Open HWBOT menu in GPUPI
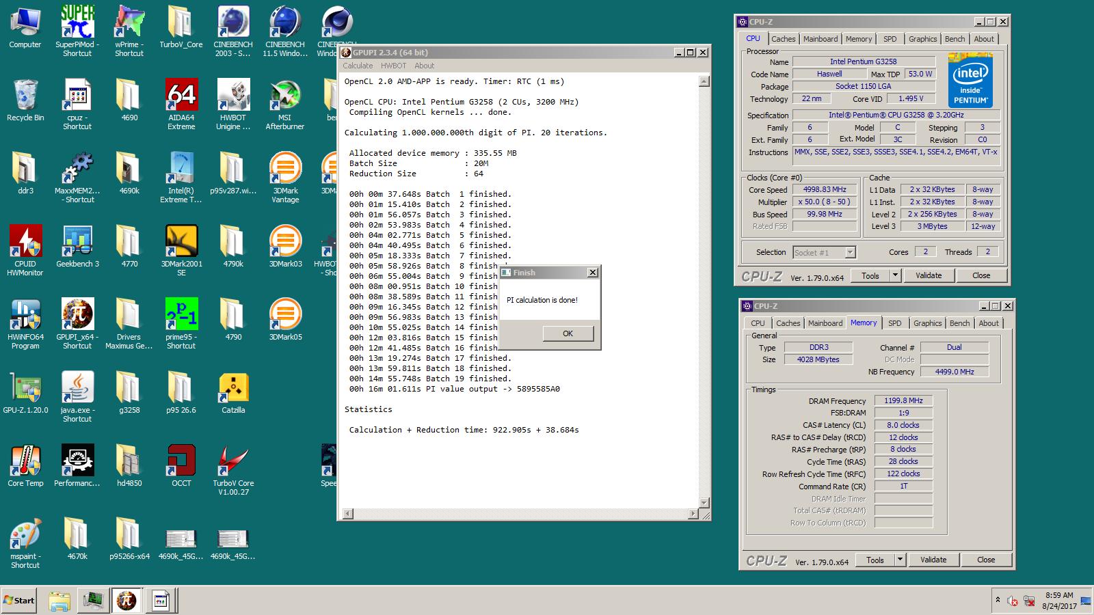Image resolution: width=1094 pixels, height=615 pixels. pos(393,66)
